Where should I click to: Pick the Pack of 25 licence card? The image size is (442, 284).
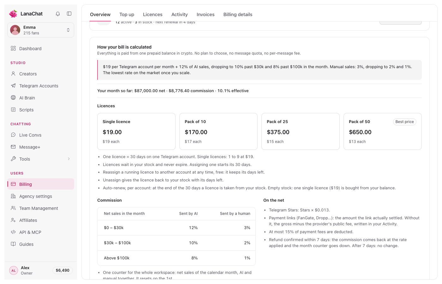tap(301, 131)
